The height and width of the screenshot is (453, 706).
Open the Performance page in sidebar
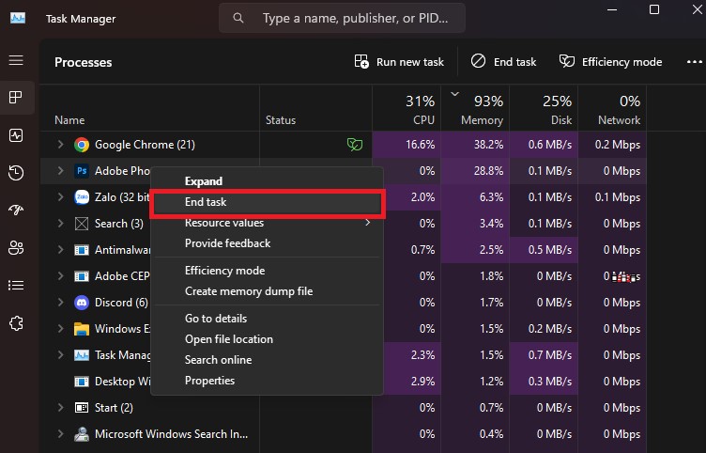[x=16, y=135]
